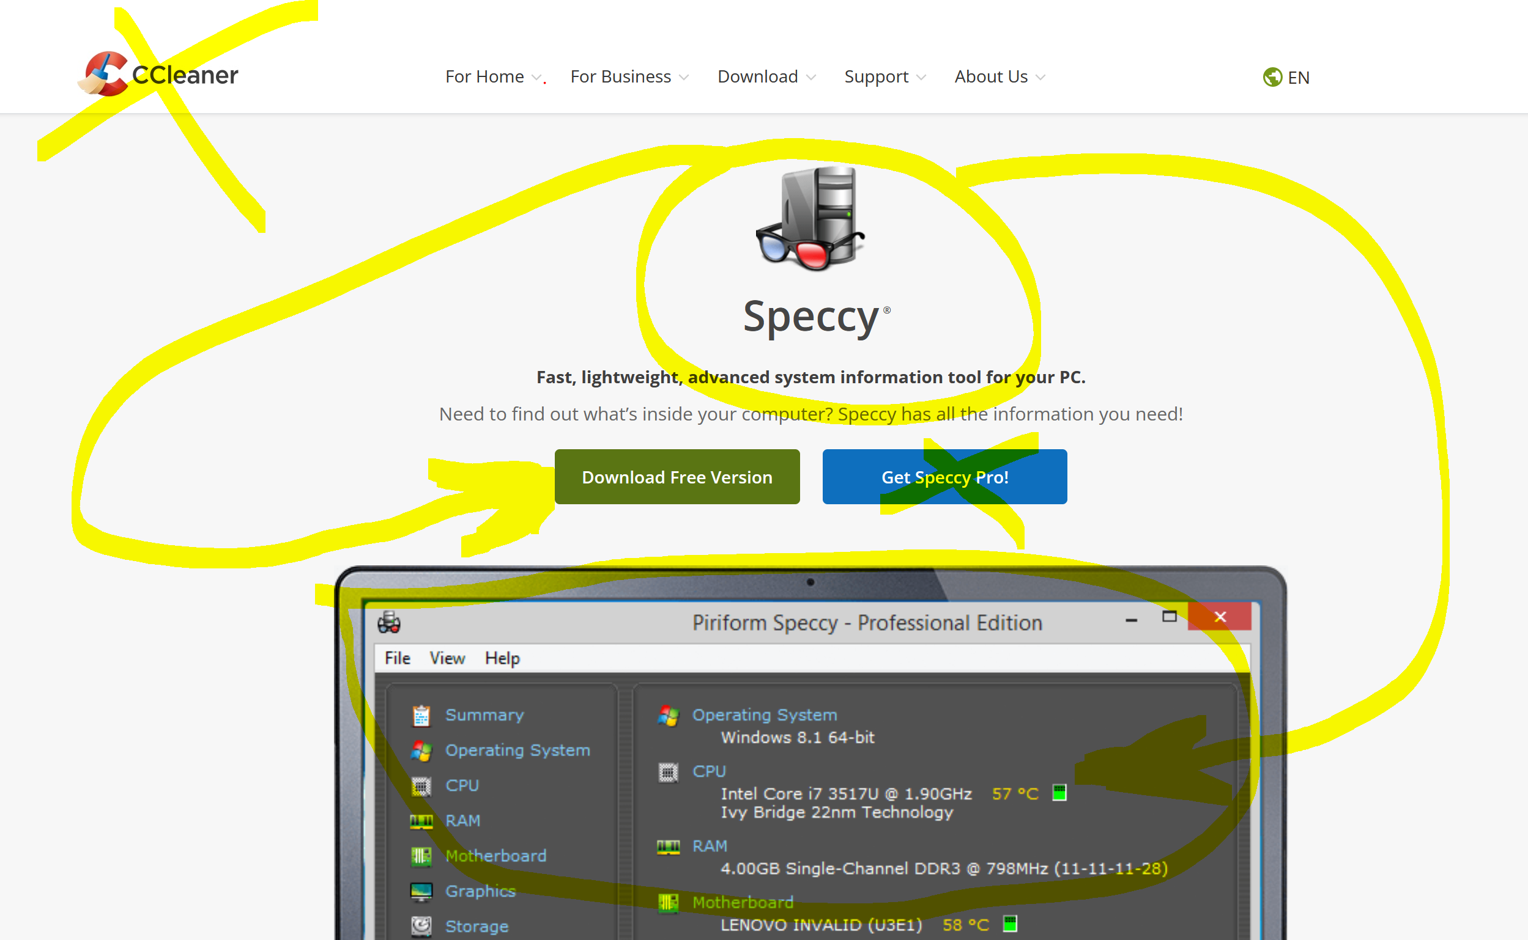The image size is (1528, 940).
Task: Expand the For Business dropdown
Action: [x=629, y=76]
